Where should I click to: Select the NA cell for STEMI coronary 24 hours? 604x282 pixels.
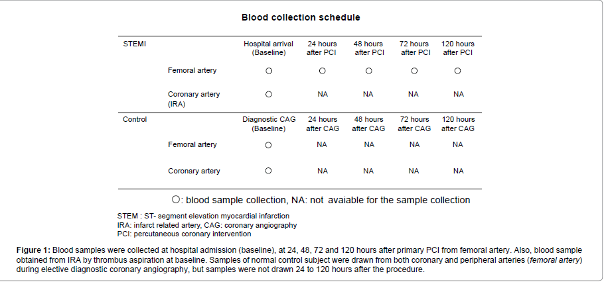(323, 95)
